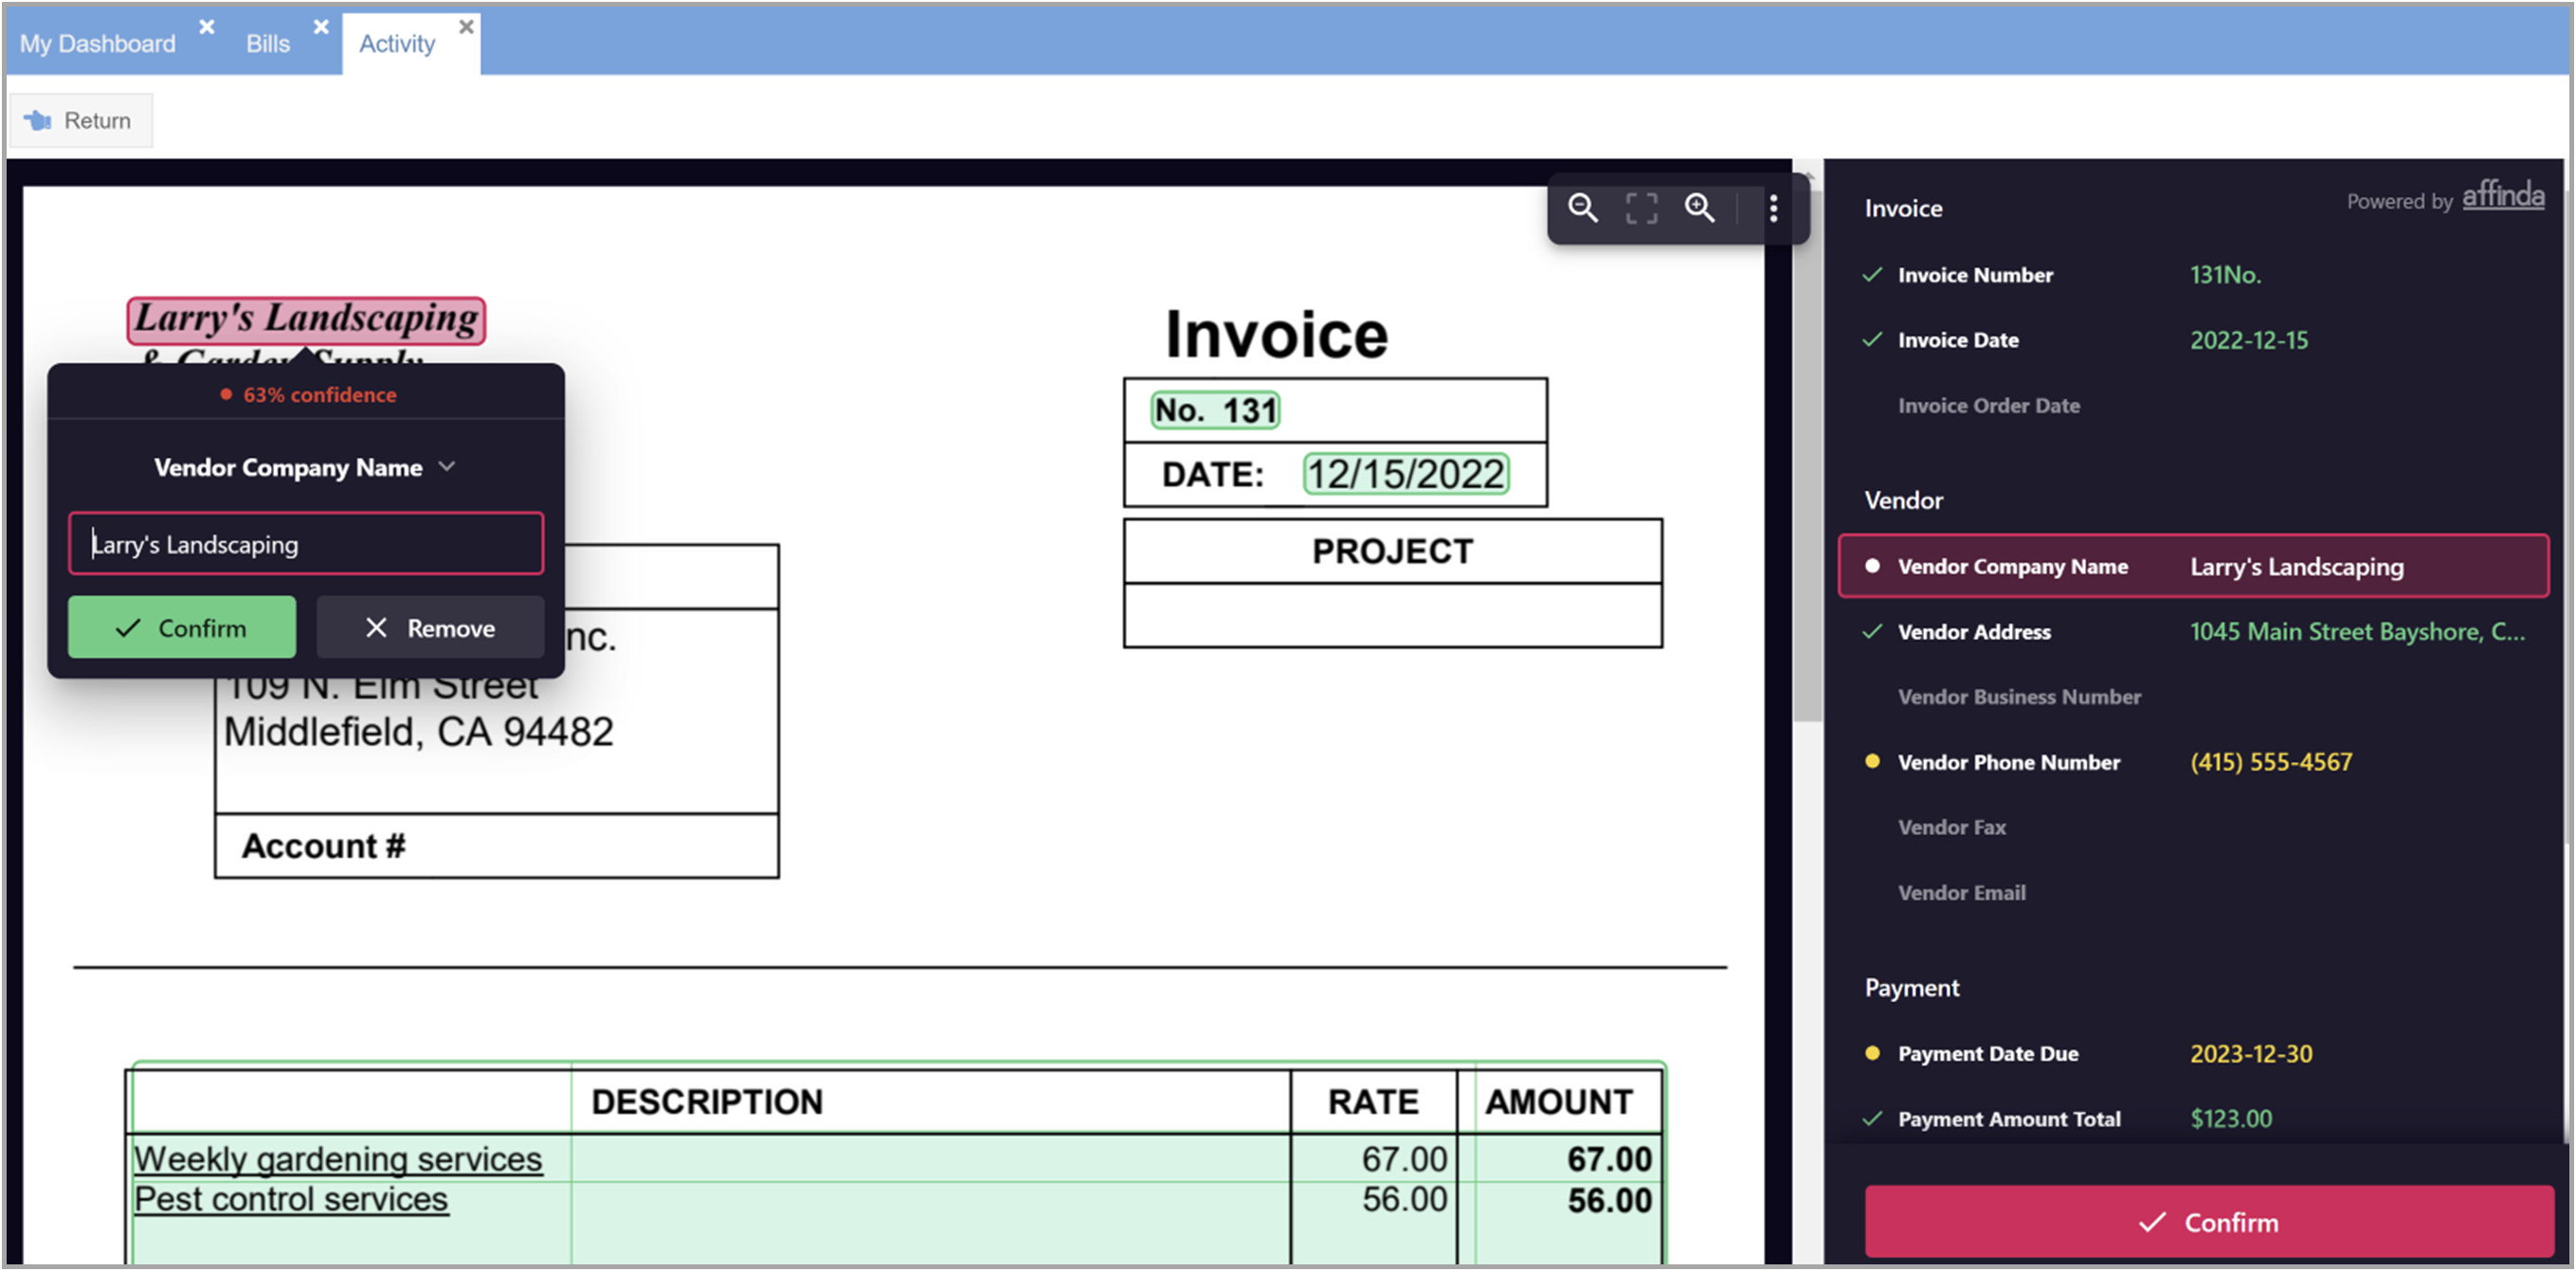Open the three-dot viewer options menu
Image resolution: width=2576 pixels, height=1271 pixels.
click(x=1773, y=208)
